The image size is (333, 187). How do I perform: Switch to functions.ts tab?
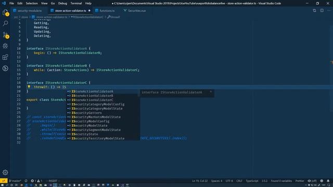107,10
